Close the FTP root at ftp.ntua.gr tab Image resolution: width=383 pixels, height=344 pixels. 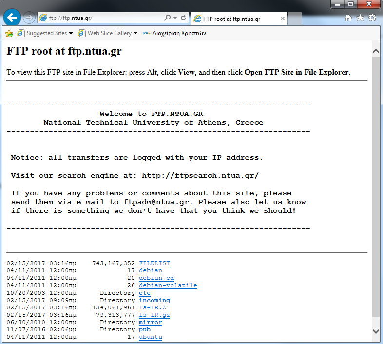(282, 19)
